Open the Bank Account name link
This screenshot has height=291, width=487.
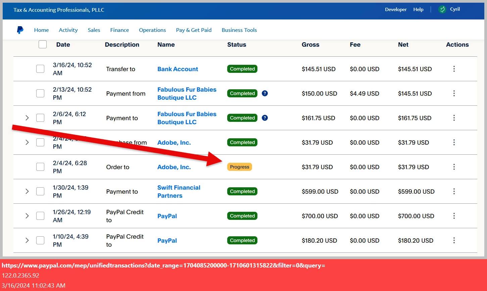tap(178, 69)
